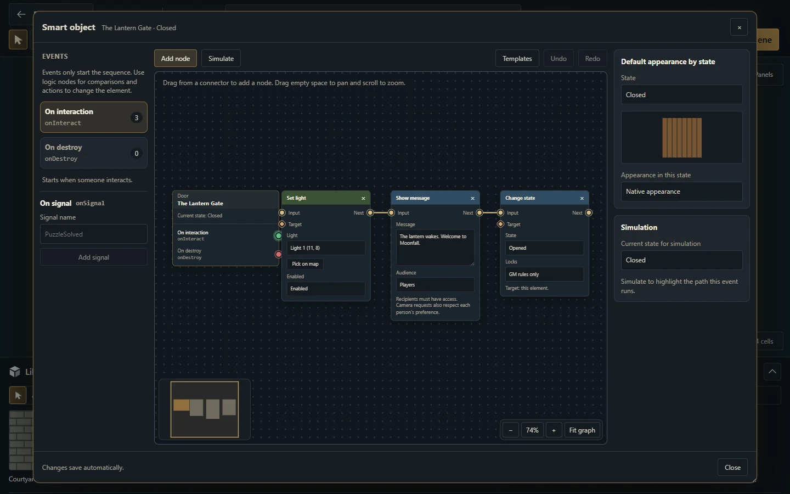Image resolution: width=790 pixels, height=494 pixels.
Task: Click the bottom Close button
Action: point(732,468)
